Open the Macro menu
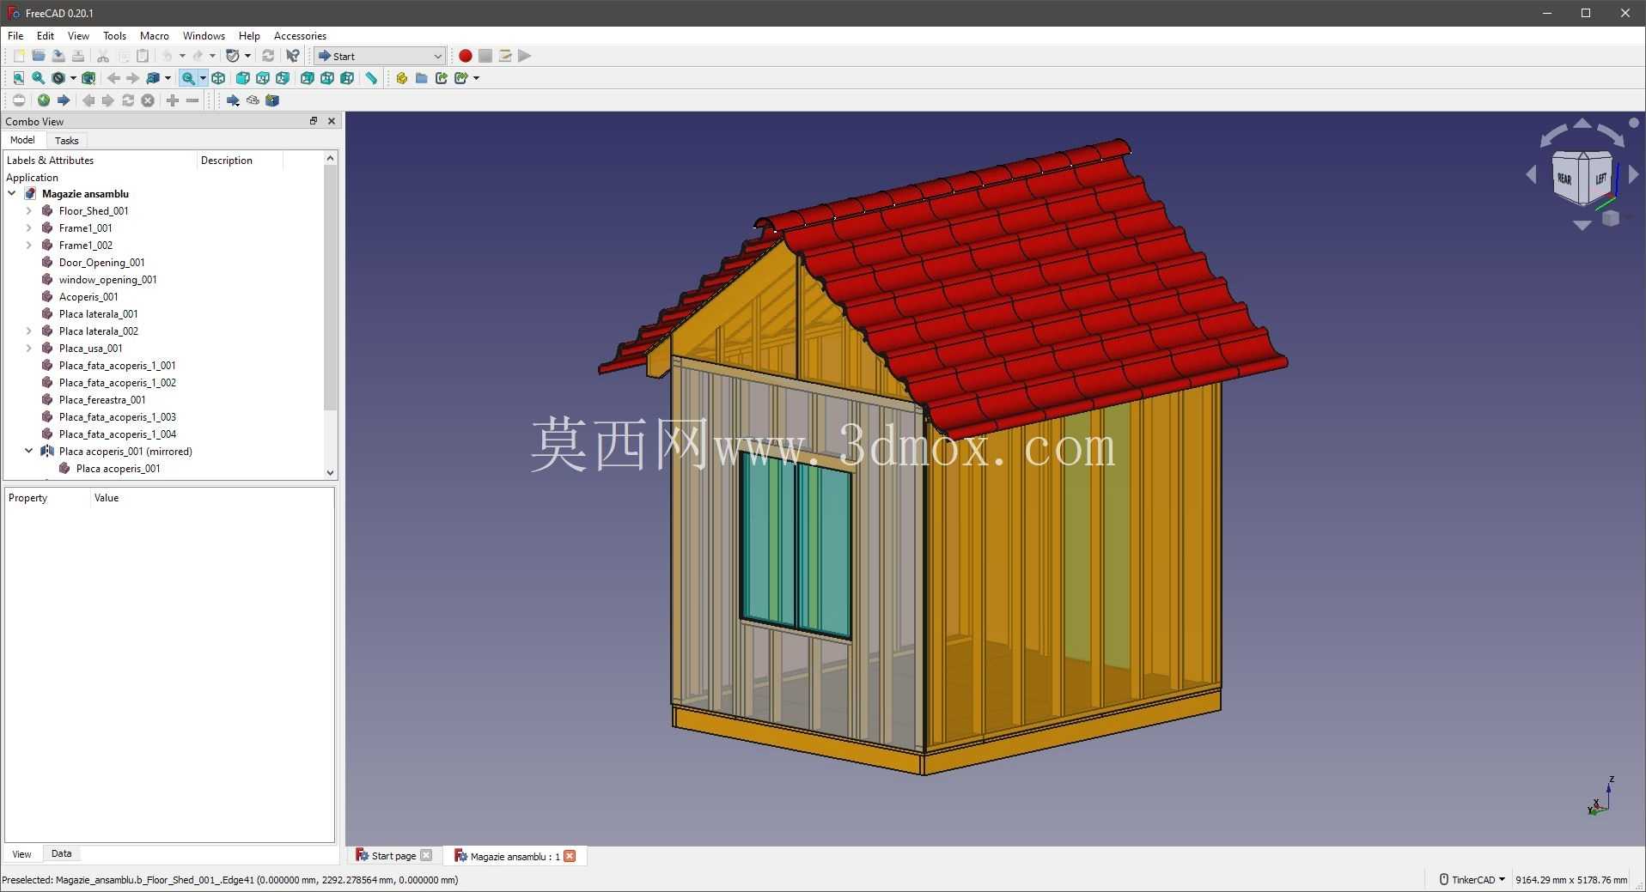Viewport: 1646px width, 892px height. 155,36
